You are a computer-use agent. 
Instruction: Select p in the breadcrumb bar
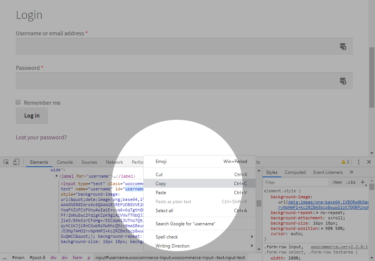coord(89,258)
